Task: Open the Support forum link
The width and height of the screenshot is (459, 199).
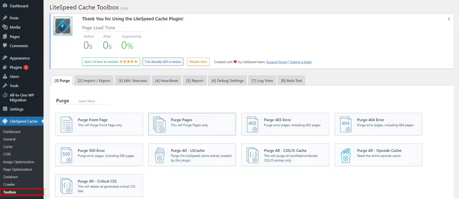Action: 277,62
